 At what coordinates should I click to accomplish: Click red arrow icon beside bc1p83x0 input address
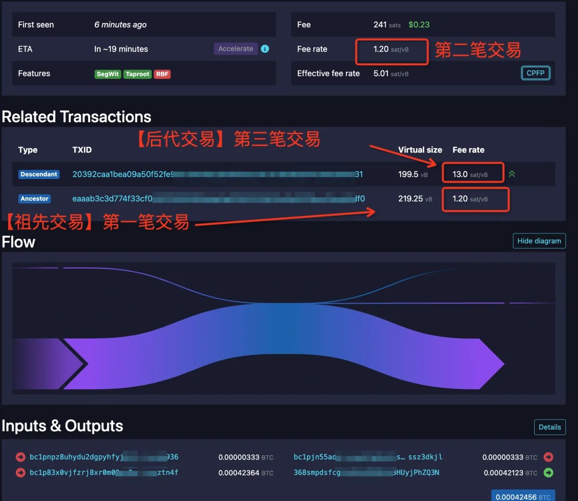[20, 473]
